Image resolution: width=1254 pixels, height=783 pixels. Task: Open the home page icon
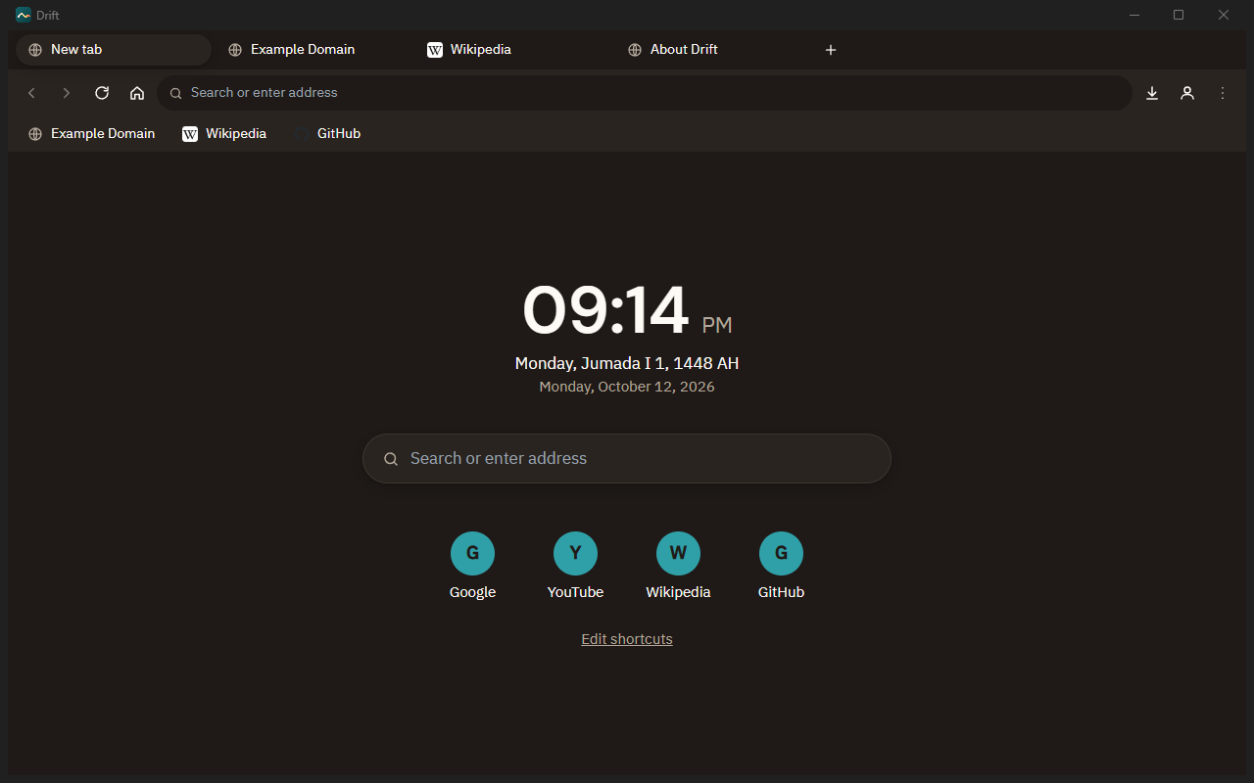click(137, 93)
